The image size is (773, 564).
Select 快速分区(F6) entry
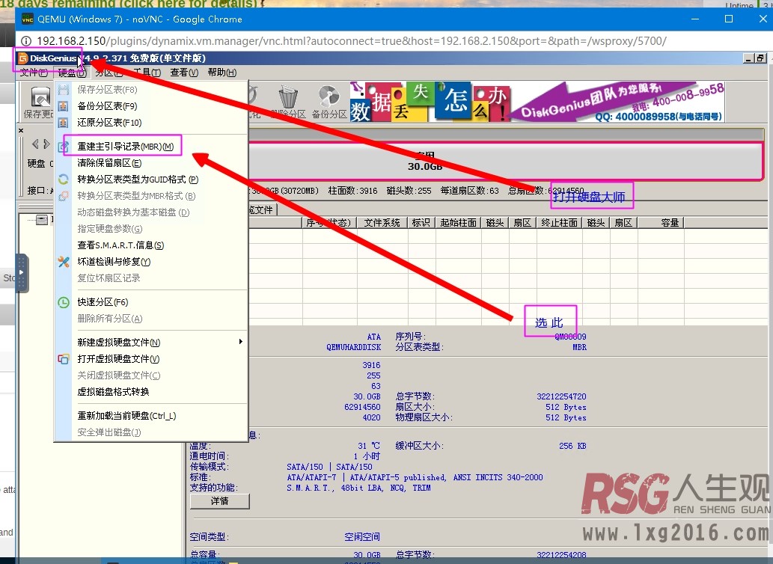[151, 302]
